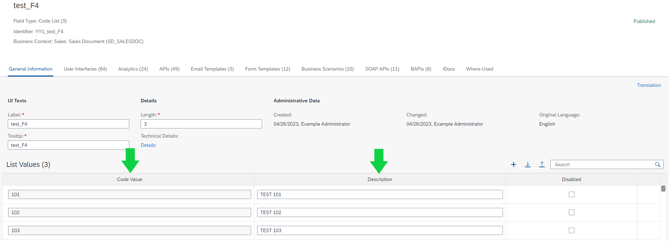
Task: Toggle Disabled checkbox for code 103
Action: (572, 230)
